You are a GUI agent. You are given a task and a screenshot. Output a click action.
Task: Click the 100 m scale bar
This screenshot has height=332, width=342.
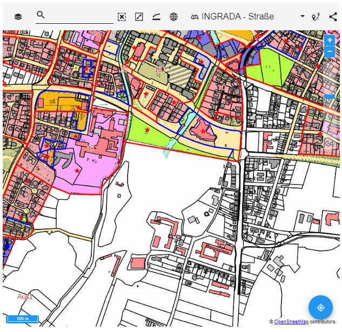pyautogui.click(x=22, y=319)
